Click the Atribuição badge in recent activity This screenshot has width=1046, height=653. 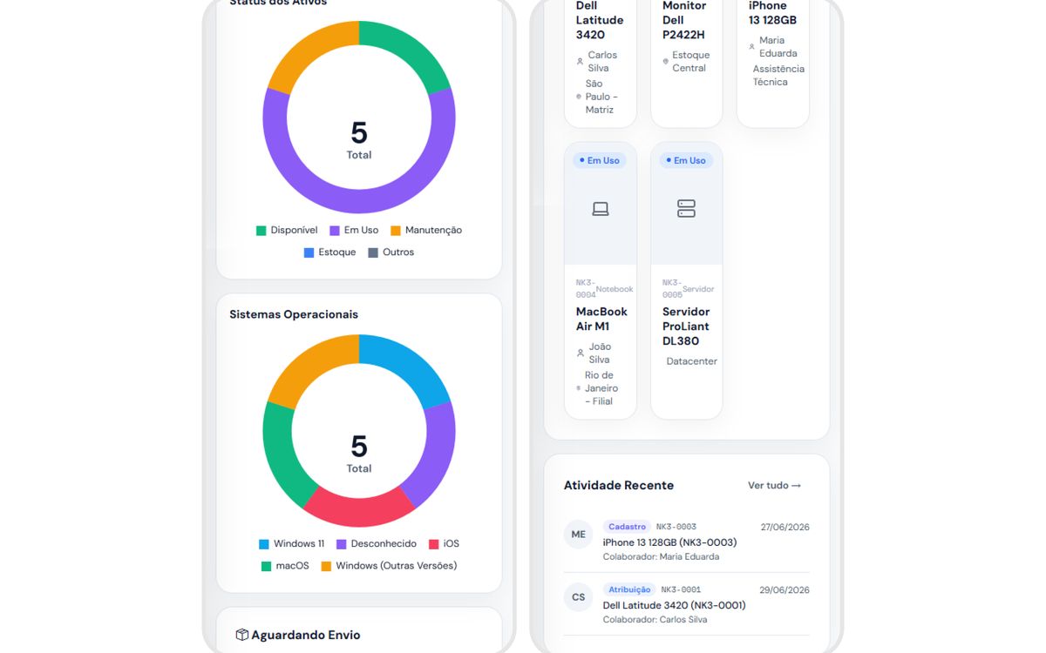pyautogui.click(x=629, y=589)
